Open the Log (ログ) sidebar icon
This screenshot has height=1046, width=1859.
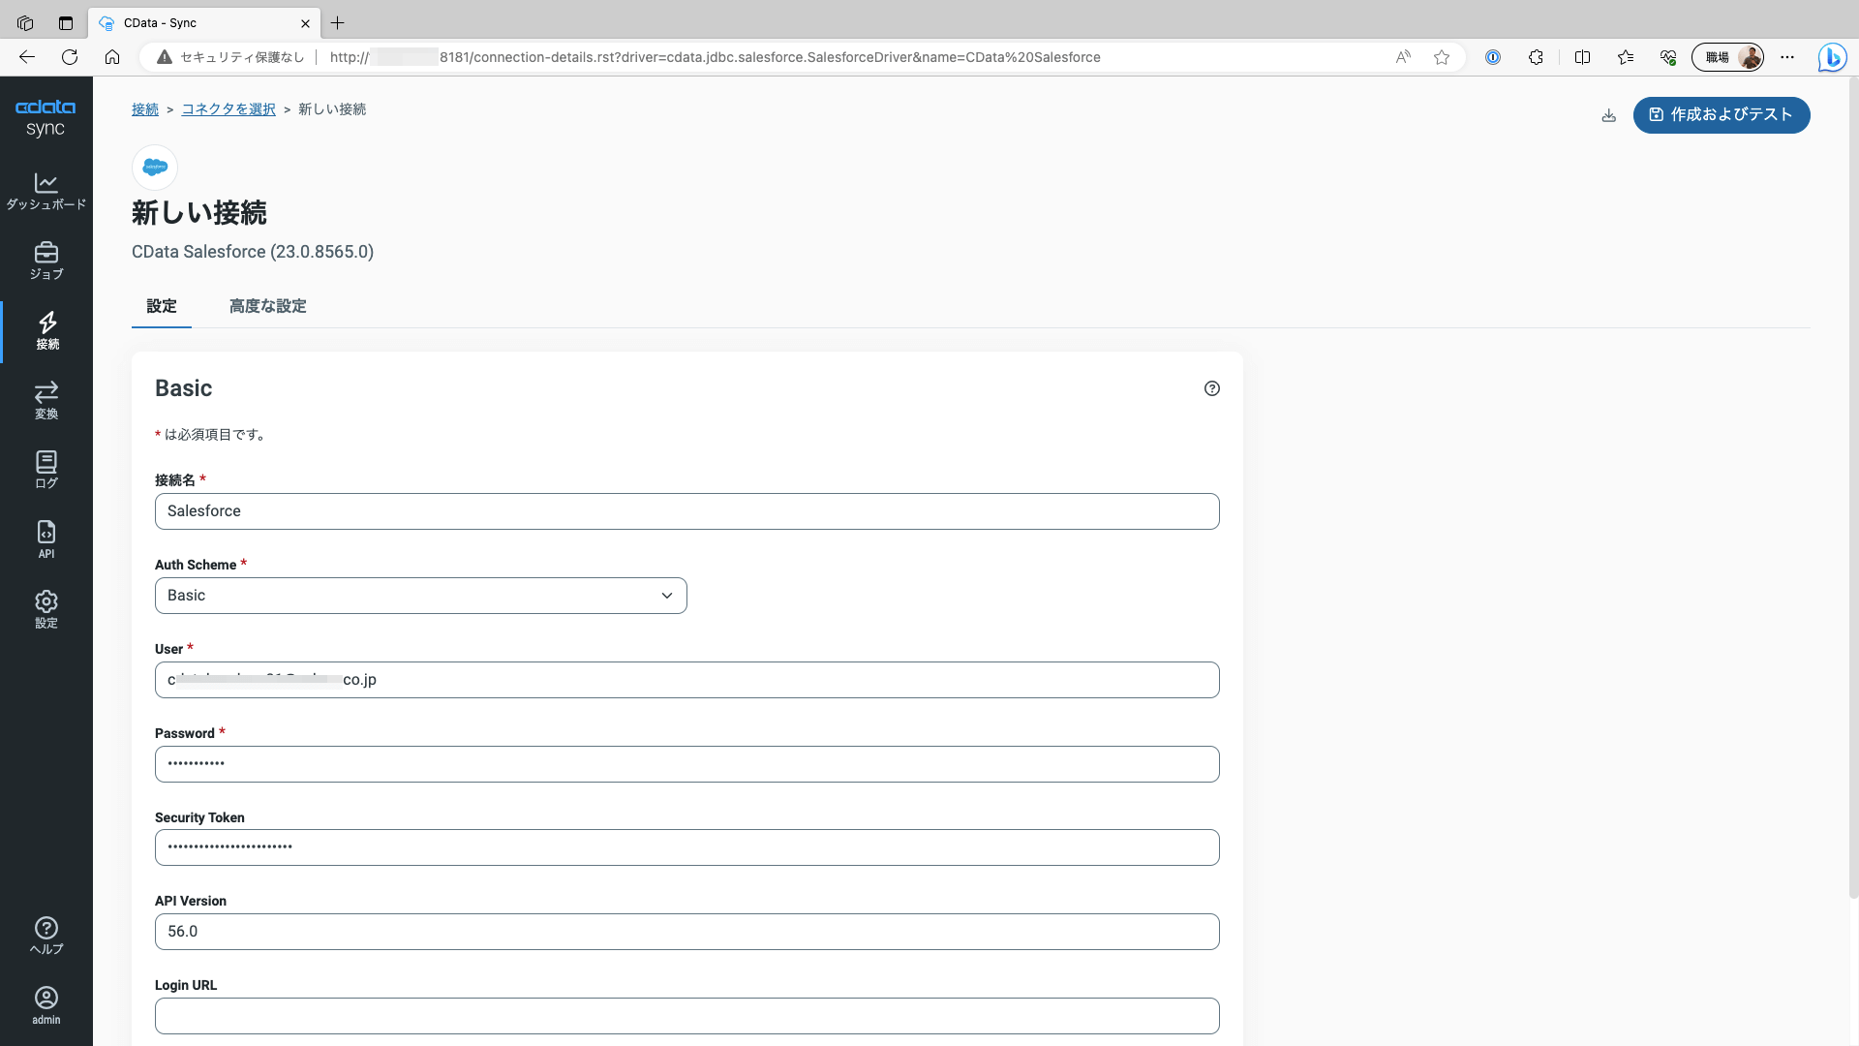point(46,470)
